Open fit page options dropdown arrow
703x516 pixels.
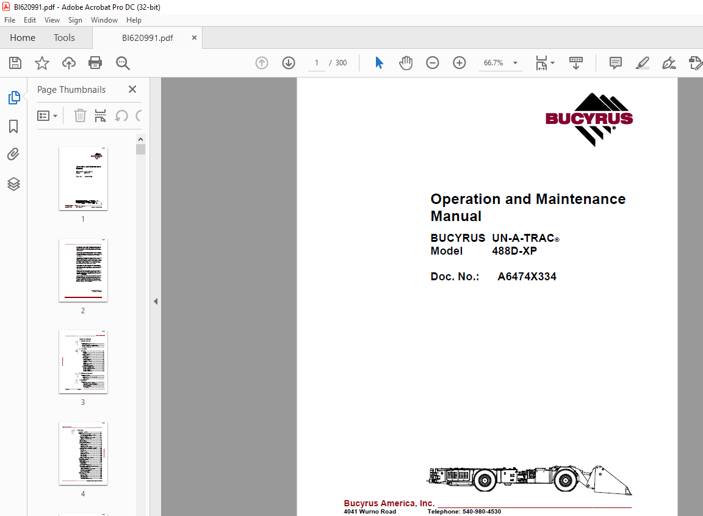click(552, 63)
